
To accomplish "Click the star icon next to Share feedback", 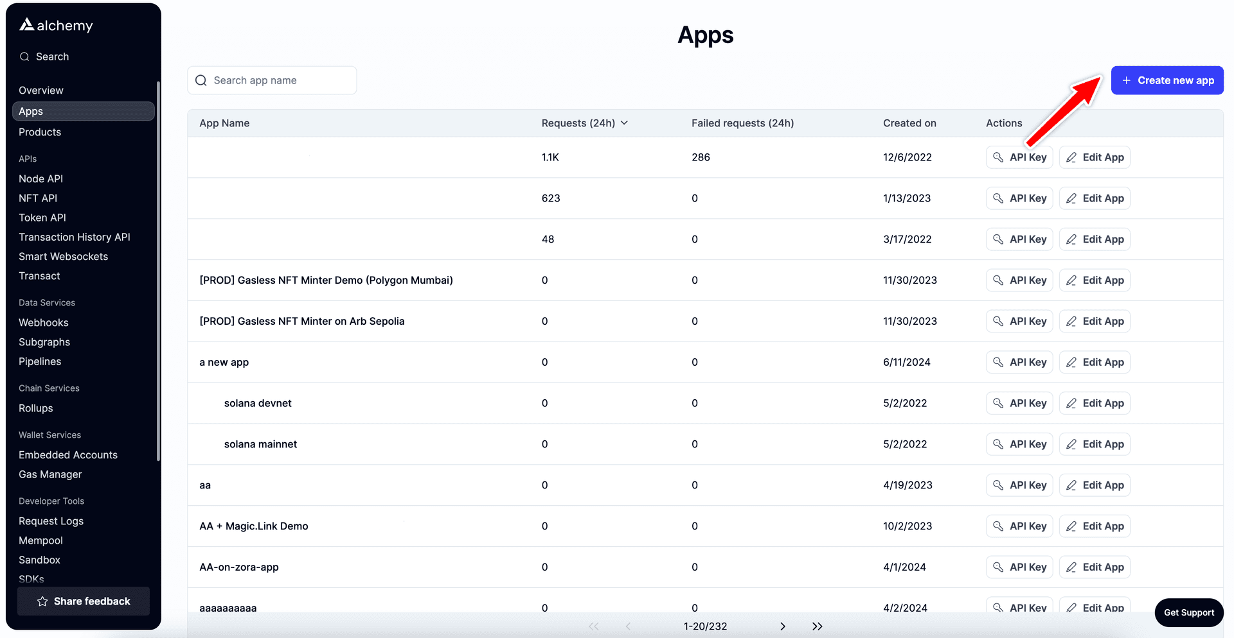I will (x=42, y=601).
